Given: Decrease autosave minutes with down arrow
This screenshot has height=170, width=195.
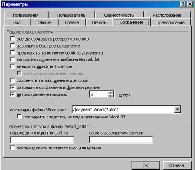Looking at the screenshot, I should coord(111,96).
